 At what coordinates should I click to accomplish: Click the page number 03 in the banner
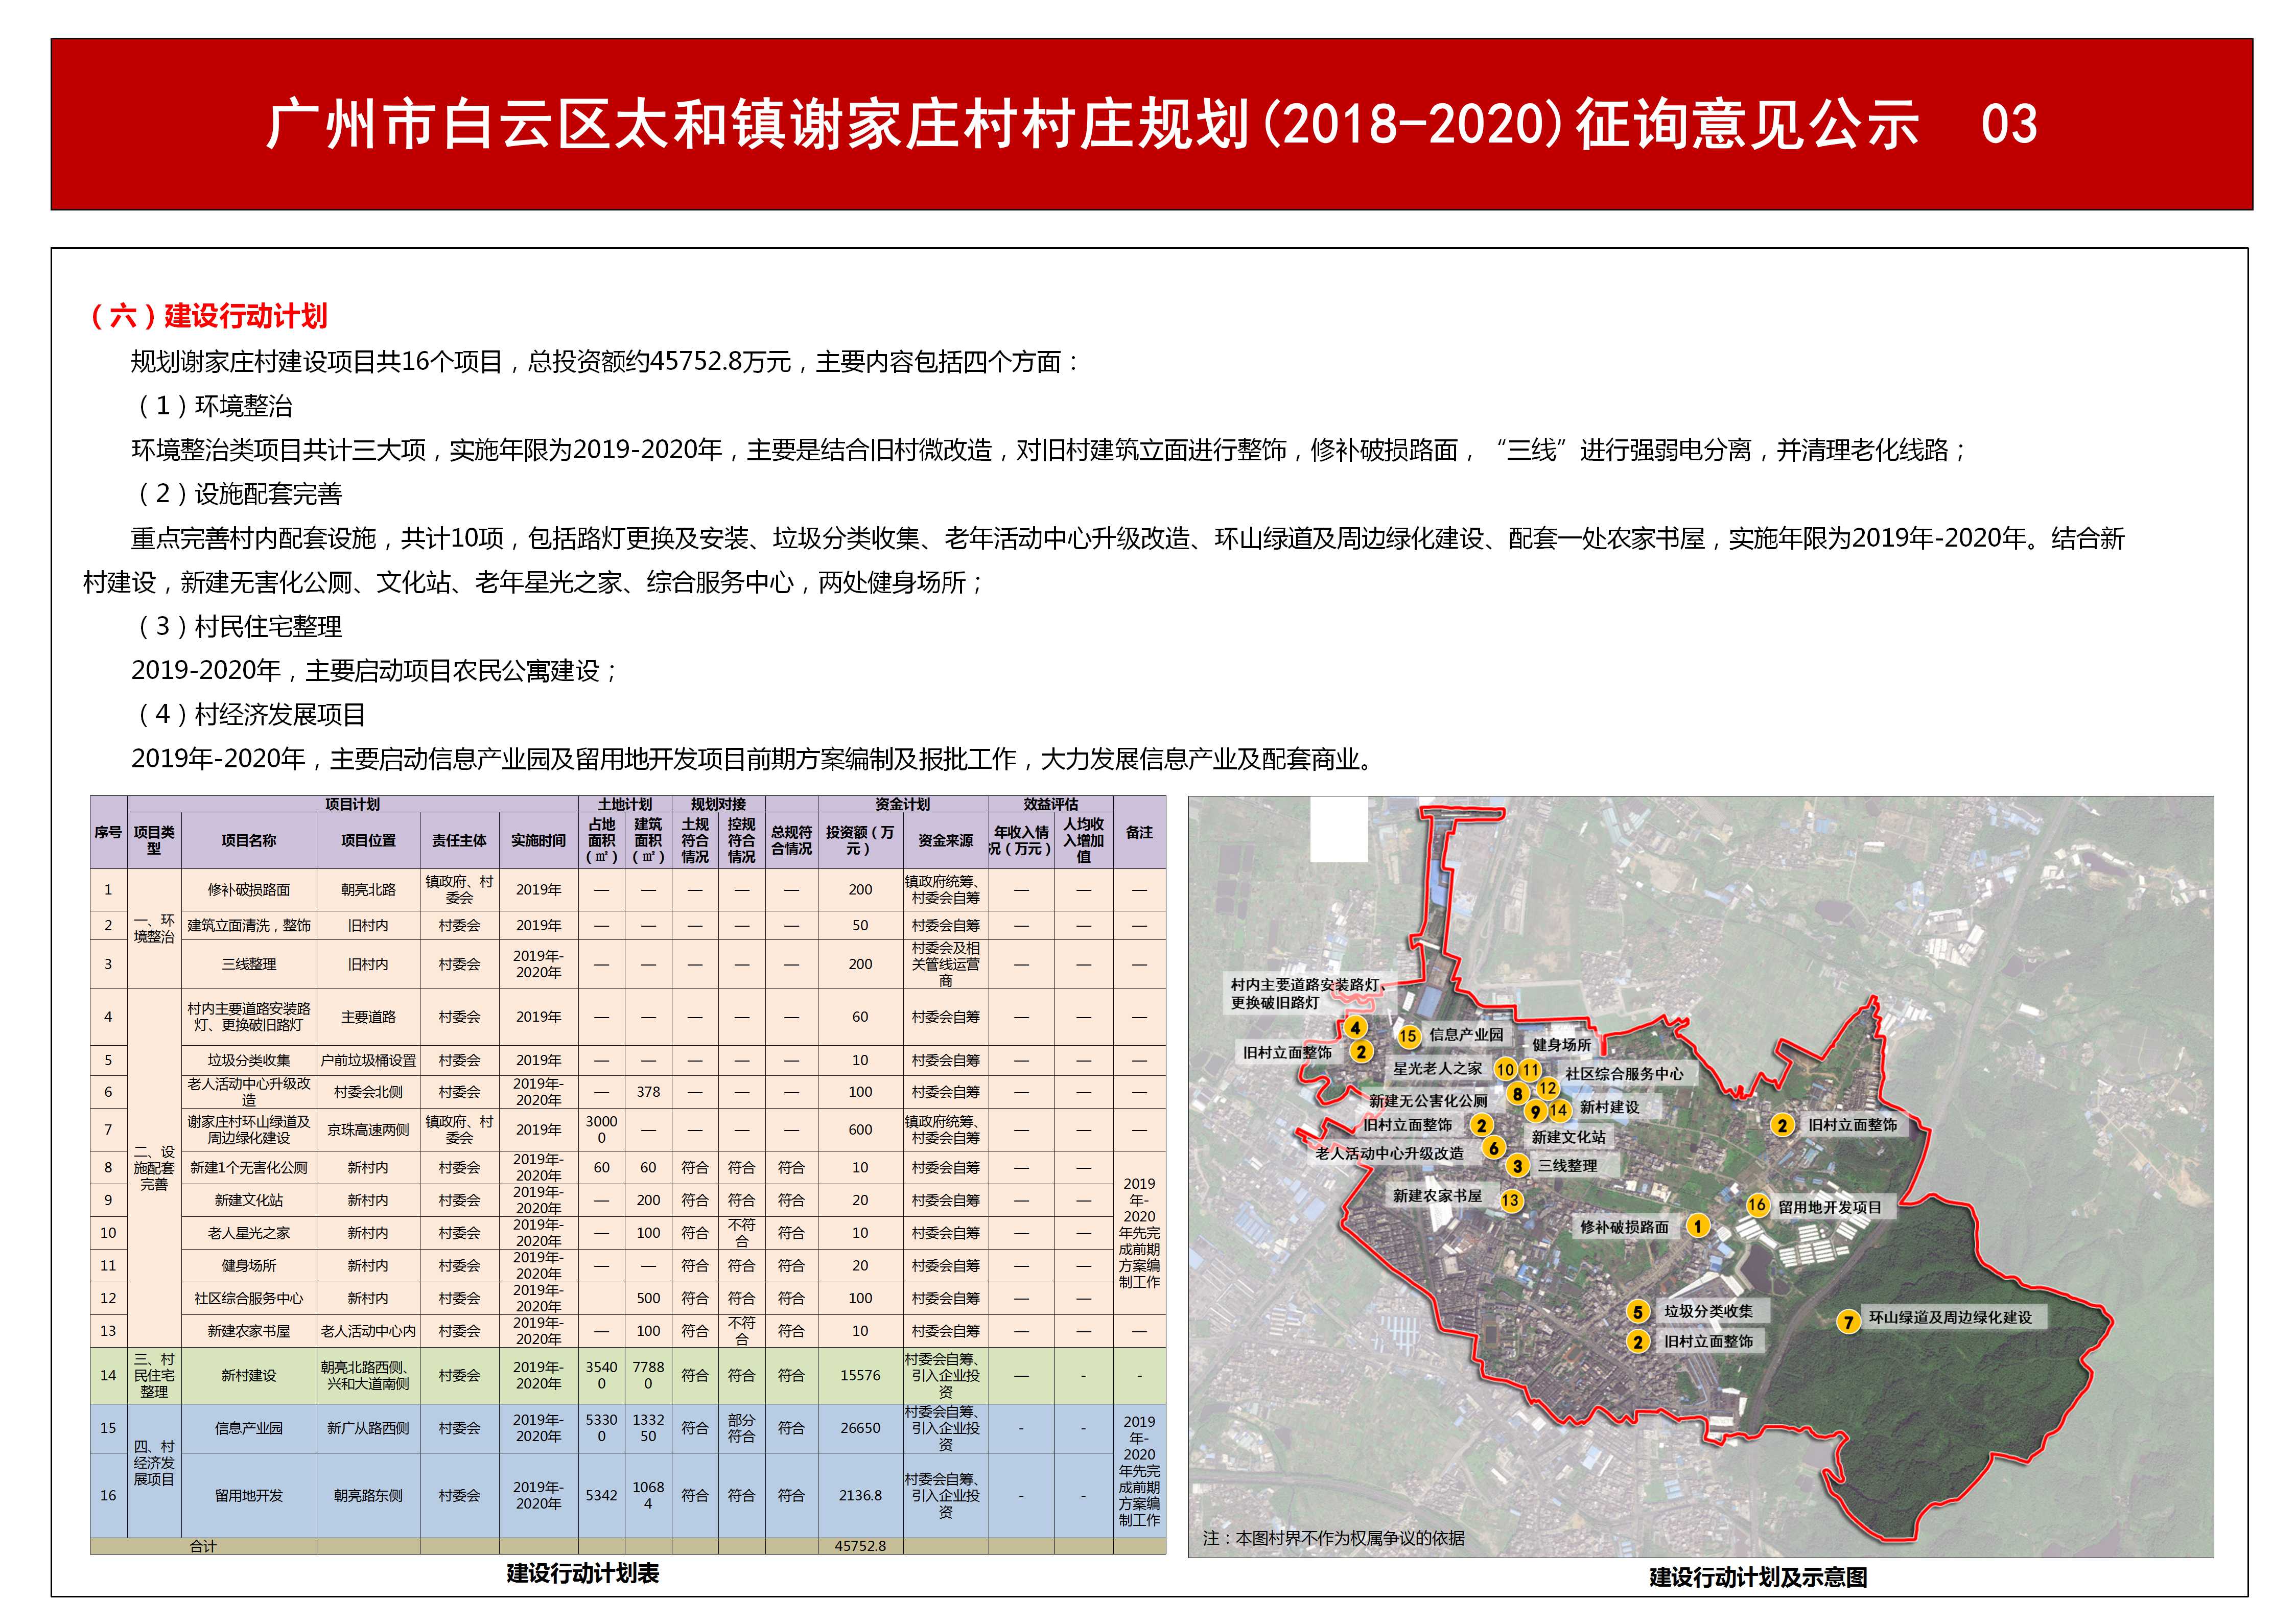click(x=2009, y=125)
